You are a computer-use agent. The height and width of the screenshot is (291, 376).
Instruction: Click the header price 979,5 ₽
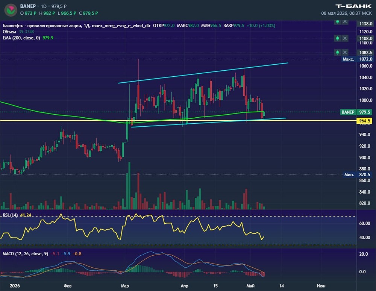59,6
